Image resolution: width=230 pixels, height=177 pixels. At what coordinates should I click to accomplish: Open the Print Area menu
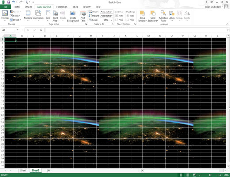[55, 16]
